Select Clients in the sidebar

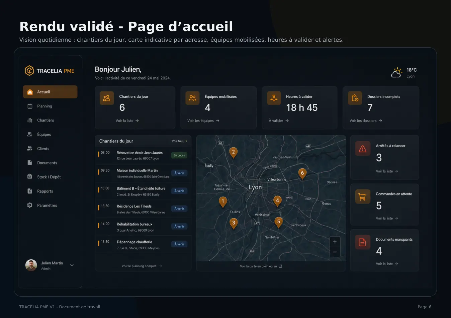click(x=50, y=148)
